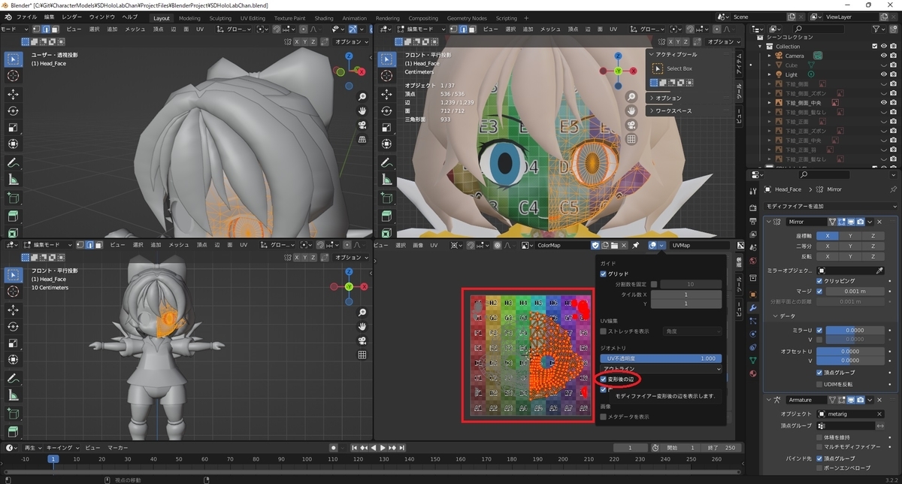Image resolution: width=902 pixels, height=484 pixels.
Task: Uncheck 変形後の辺 checkbox
Action: pyautogui.click(x=604, y=380)
